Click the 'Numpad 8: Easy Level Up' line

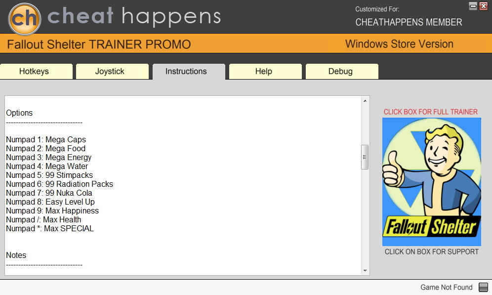point(50,202)
